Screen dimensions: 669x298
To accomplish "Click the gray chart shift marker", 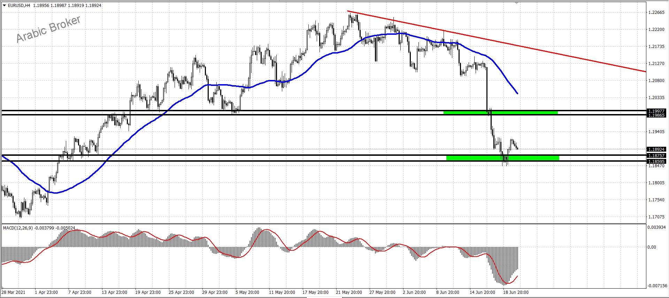I will [x=517, y=3].
